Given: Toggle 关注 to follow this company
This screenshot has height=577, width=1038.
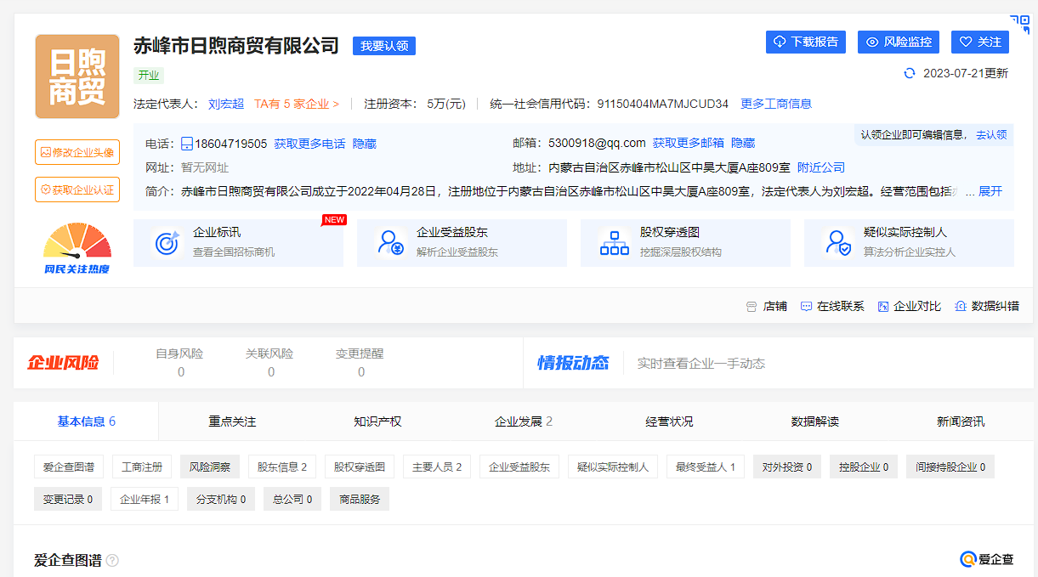Looking at the screenshot, I should pyautogui.click(x=979, y=42).
